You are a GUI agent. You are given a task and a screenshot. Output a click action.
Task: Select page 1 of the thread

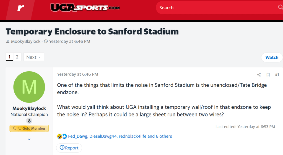pos(9,57)
